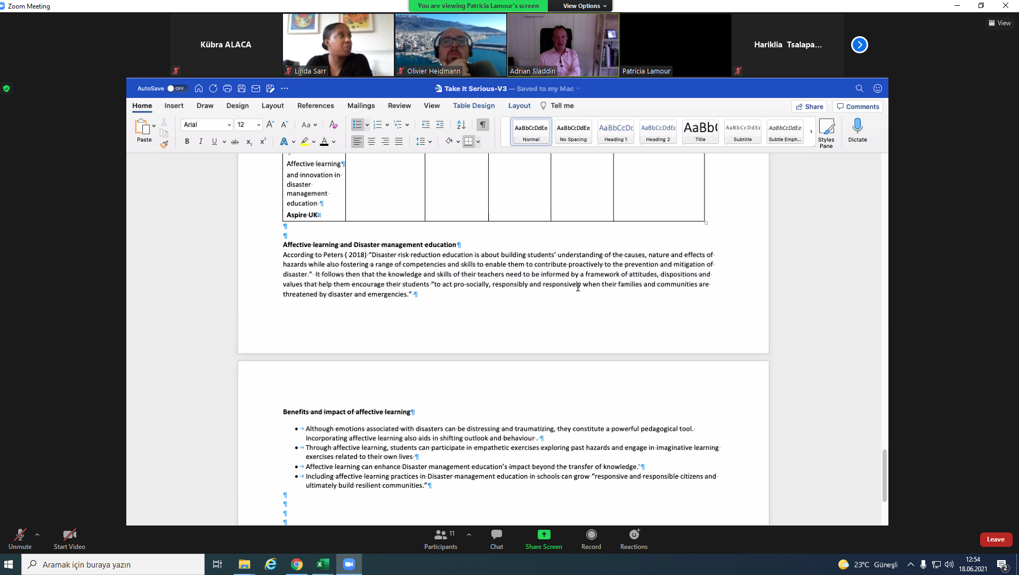Click the Share button in Word
The height and width of the screenshot is (575, 1019).
point(809,106)
